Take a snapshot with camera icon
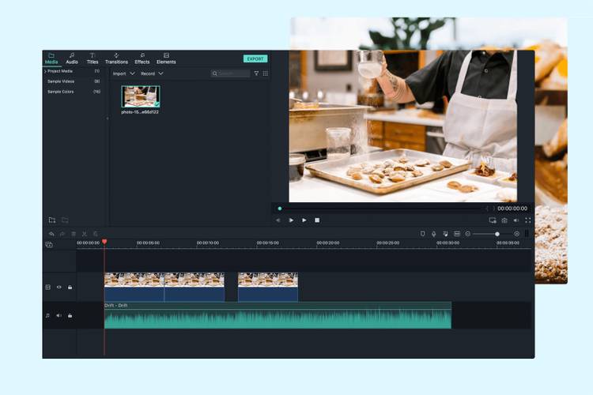Image resolution: width=593 pixels, height=395 pixels. coord(504,220)
